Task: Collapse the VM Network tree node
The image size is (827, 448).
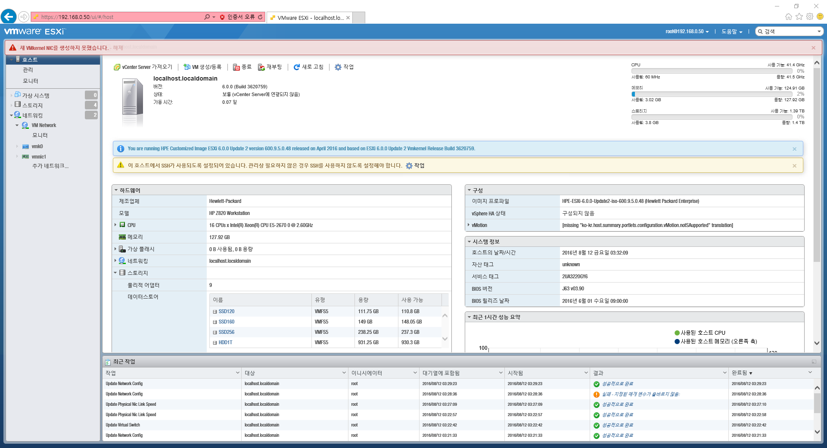Action: (x=17, y=125)
